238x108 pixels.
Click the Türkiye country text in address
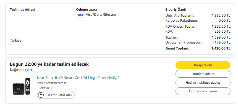coord(15,40)
